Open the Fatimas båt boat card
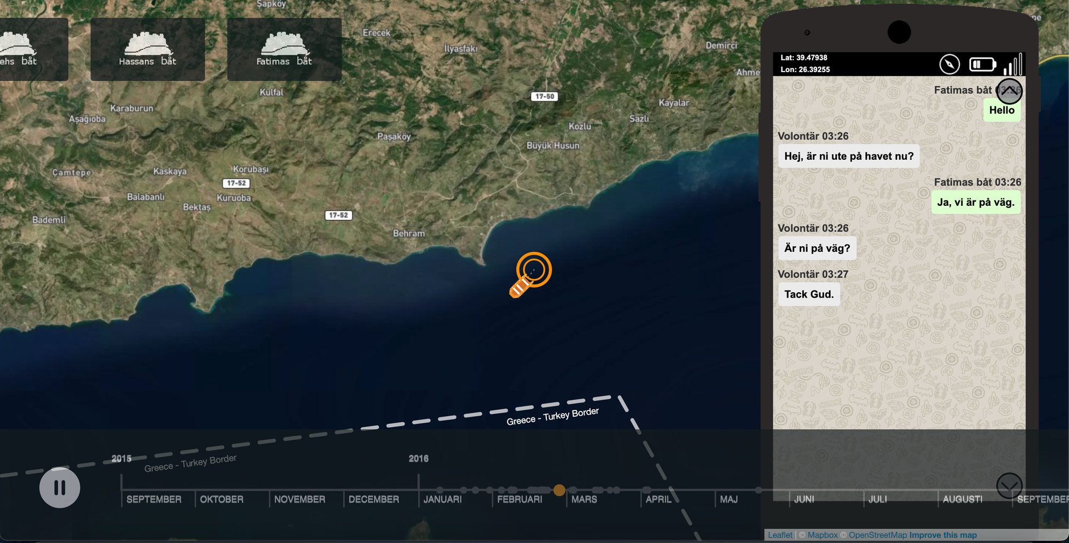This screenshot has width=1069, height=543. (284, 49)
